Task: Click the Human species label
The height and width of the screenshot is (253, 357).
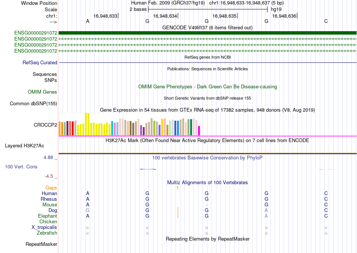Action: [49, 193]
